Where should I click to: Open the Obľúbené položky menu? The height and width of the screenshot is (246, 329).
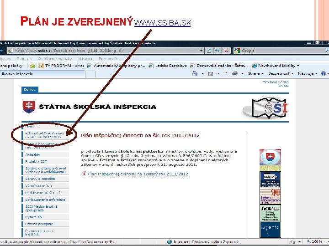(55, 59)
